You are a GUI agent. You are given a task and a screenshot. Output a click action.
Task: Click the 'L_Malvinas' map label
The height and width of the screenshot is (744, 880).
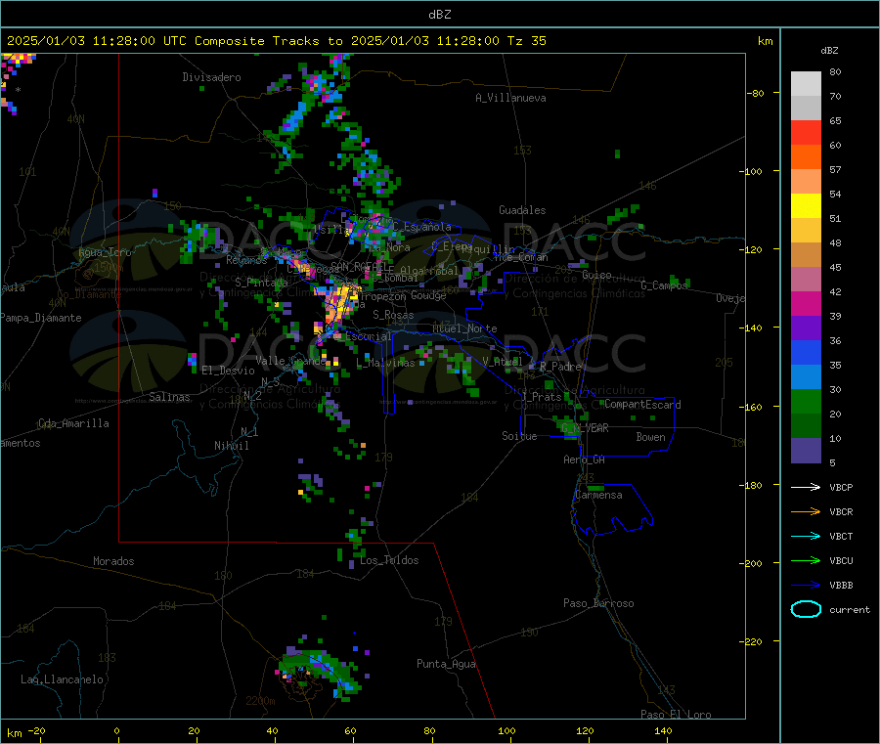pos(385,363)
